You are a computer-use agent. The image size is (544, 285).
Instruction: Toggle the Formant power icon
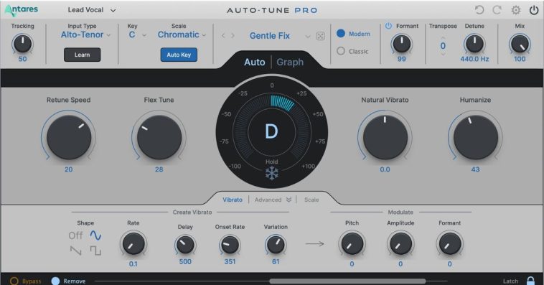click(x=388, y=26)
